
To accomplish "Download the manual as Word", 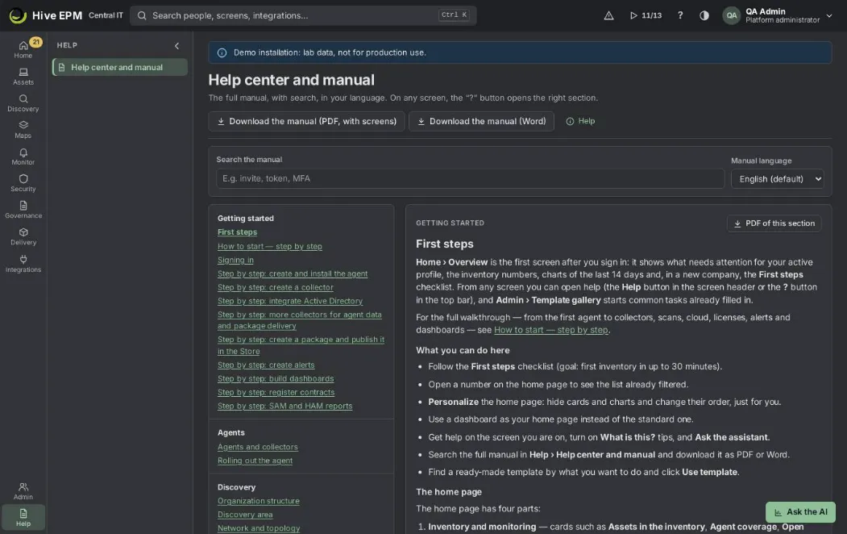I will [x=481, y=121].
